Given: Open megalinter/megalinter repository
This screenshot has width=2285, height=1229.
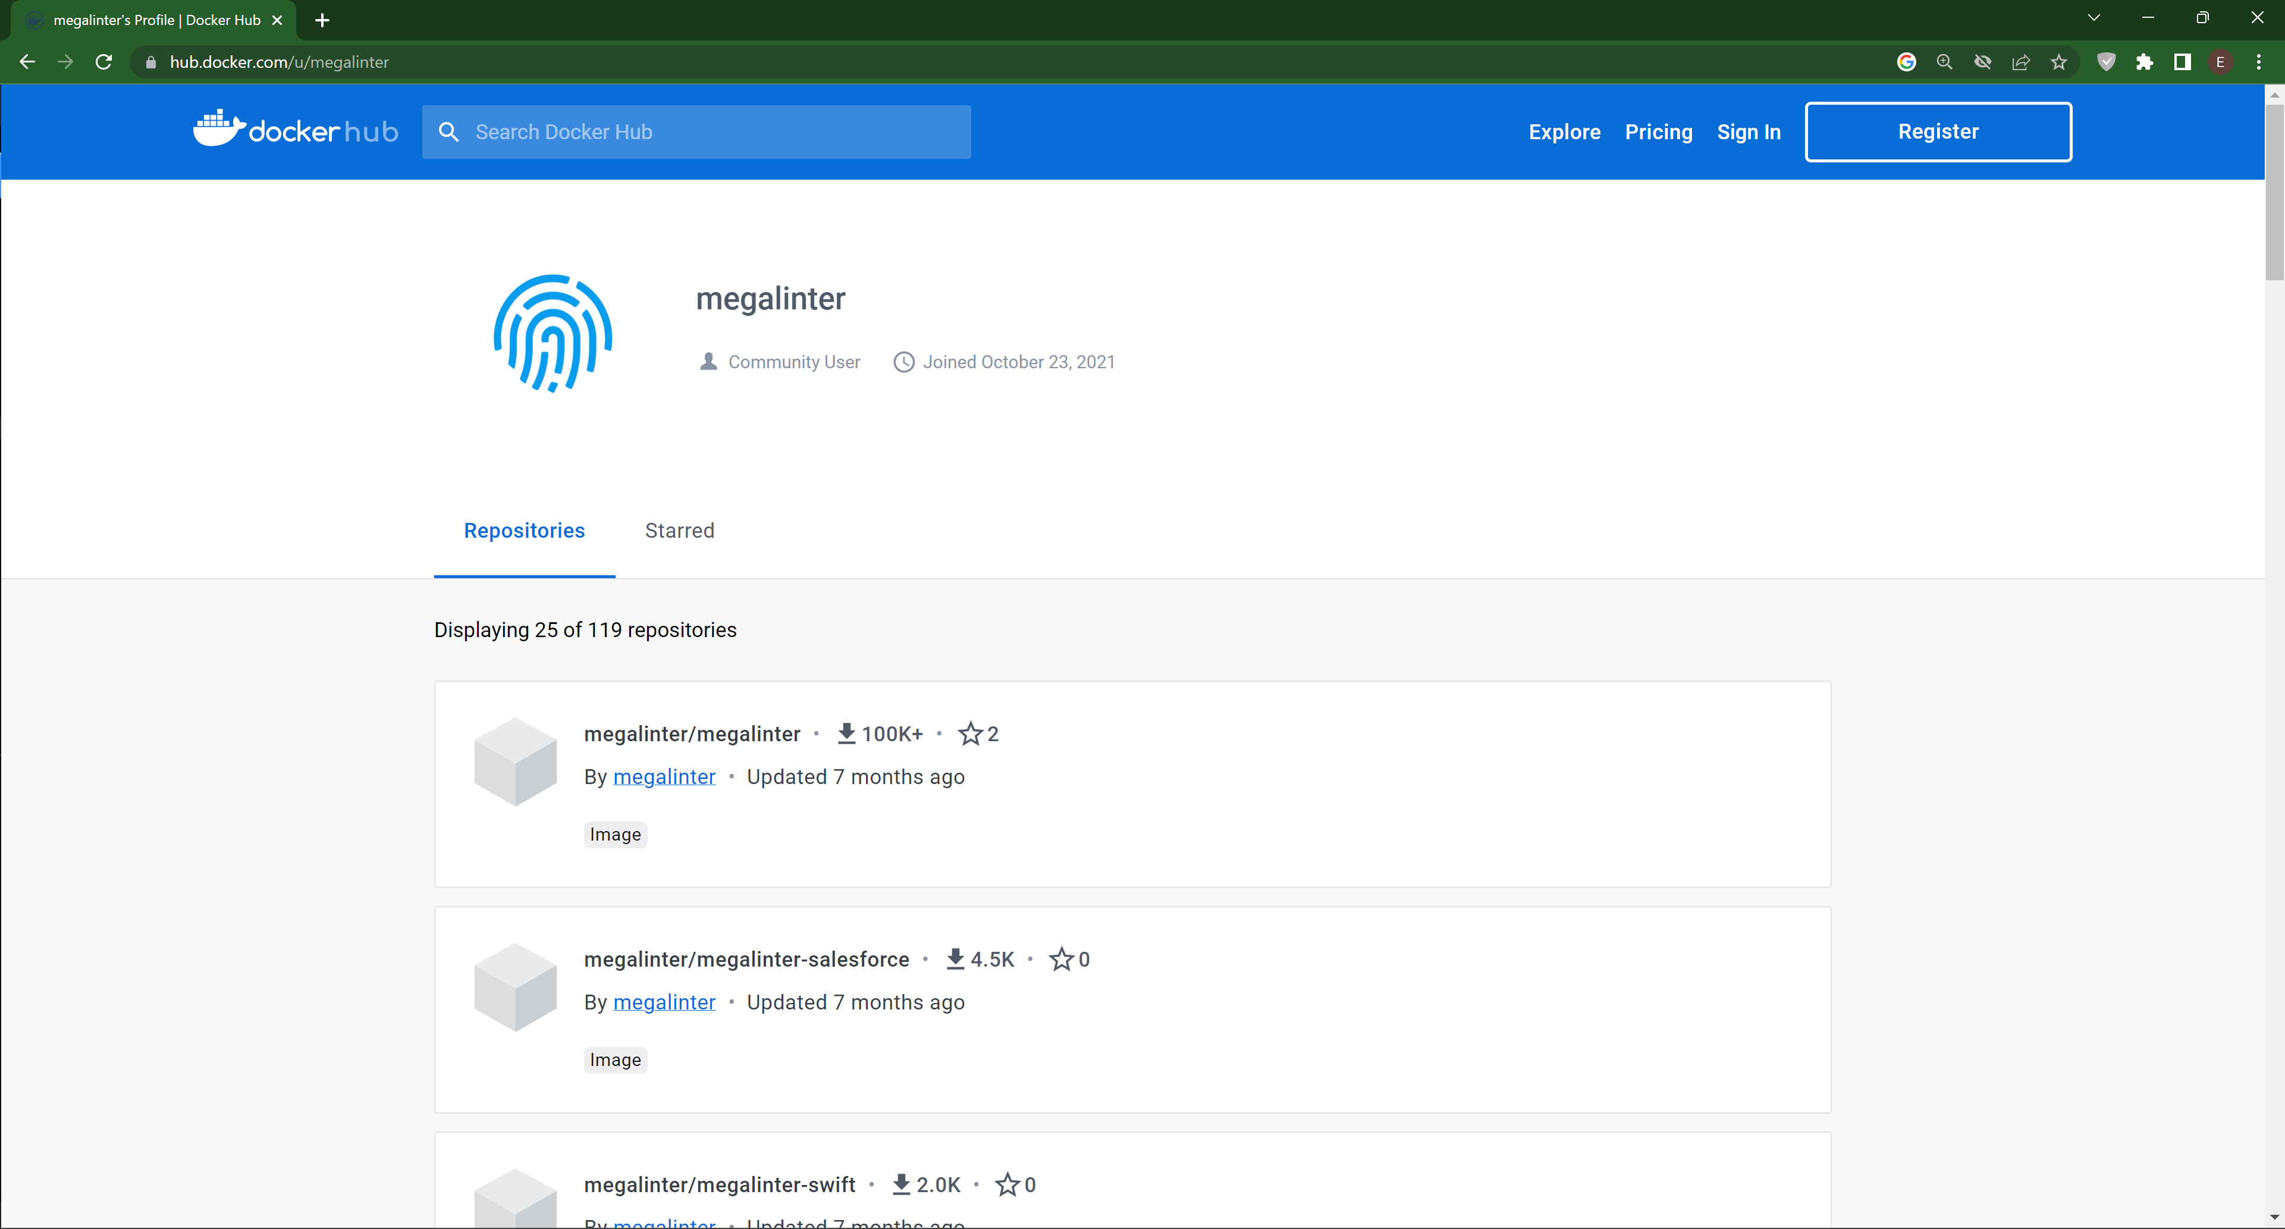Looking at the screenshot, I should 692,734.
